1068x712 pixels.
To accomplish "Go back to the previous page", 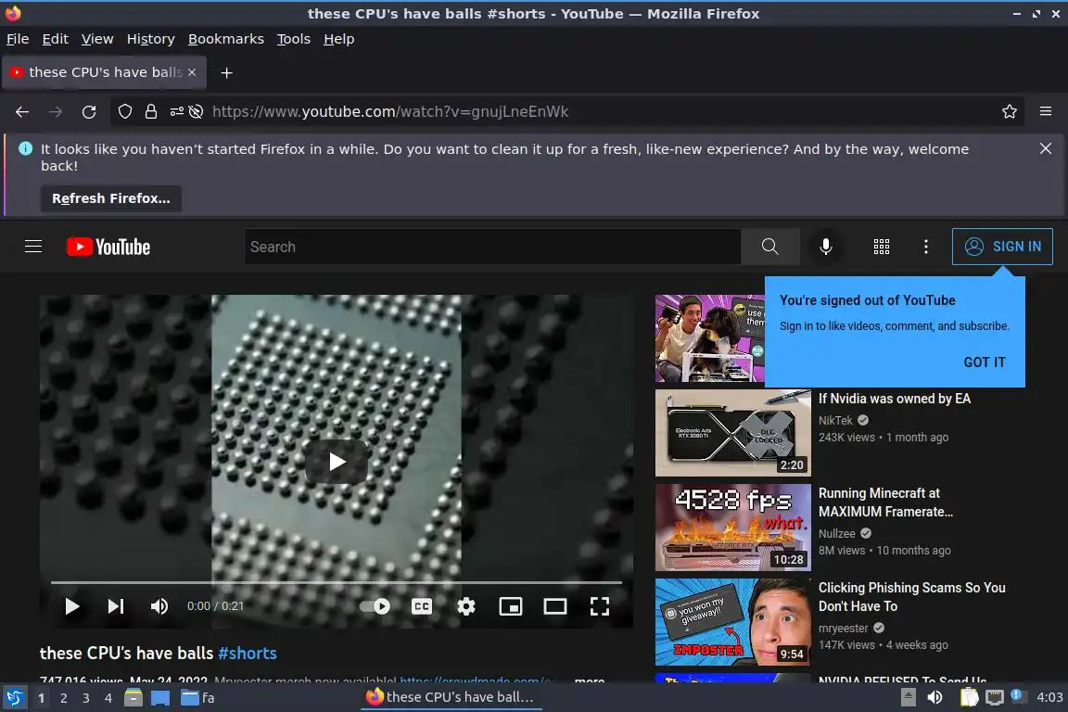I will coord(22,112).
